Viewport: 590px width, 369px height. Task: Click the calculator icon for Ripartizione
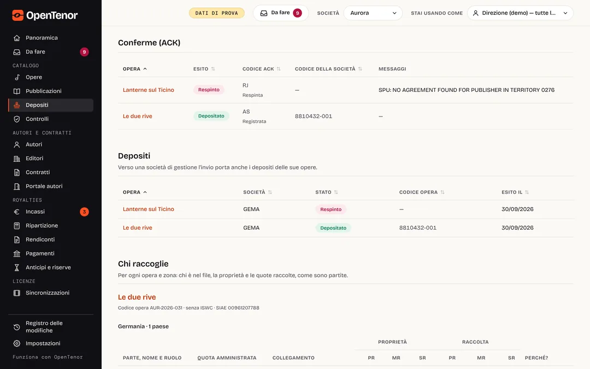(16, 226)
